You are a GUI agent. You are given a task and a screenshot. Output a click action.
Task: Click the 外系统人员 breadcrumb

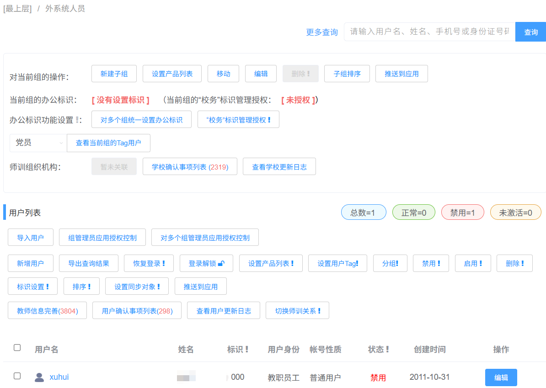click(x=65, y=8)
